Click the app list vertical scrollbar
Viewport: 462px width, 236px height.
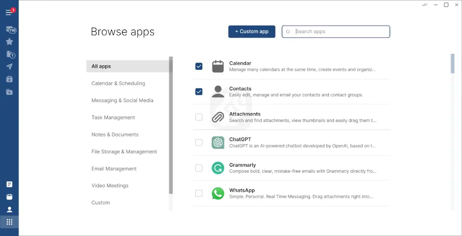pos(452,64)
